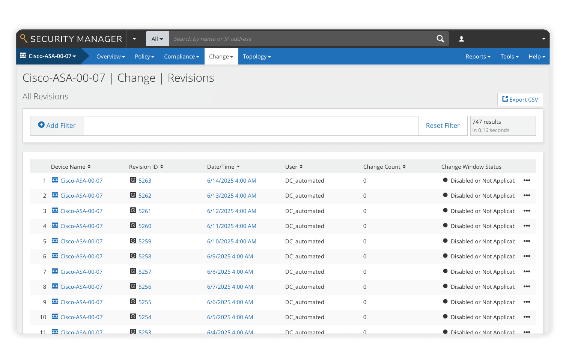Open the Overview menu
Viewport: 566px width, 363px height.
click(x=111, y=57)
